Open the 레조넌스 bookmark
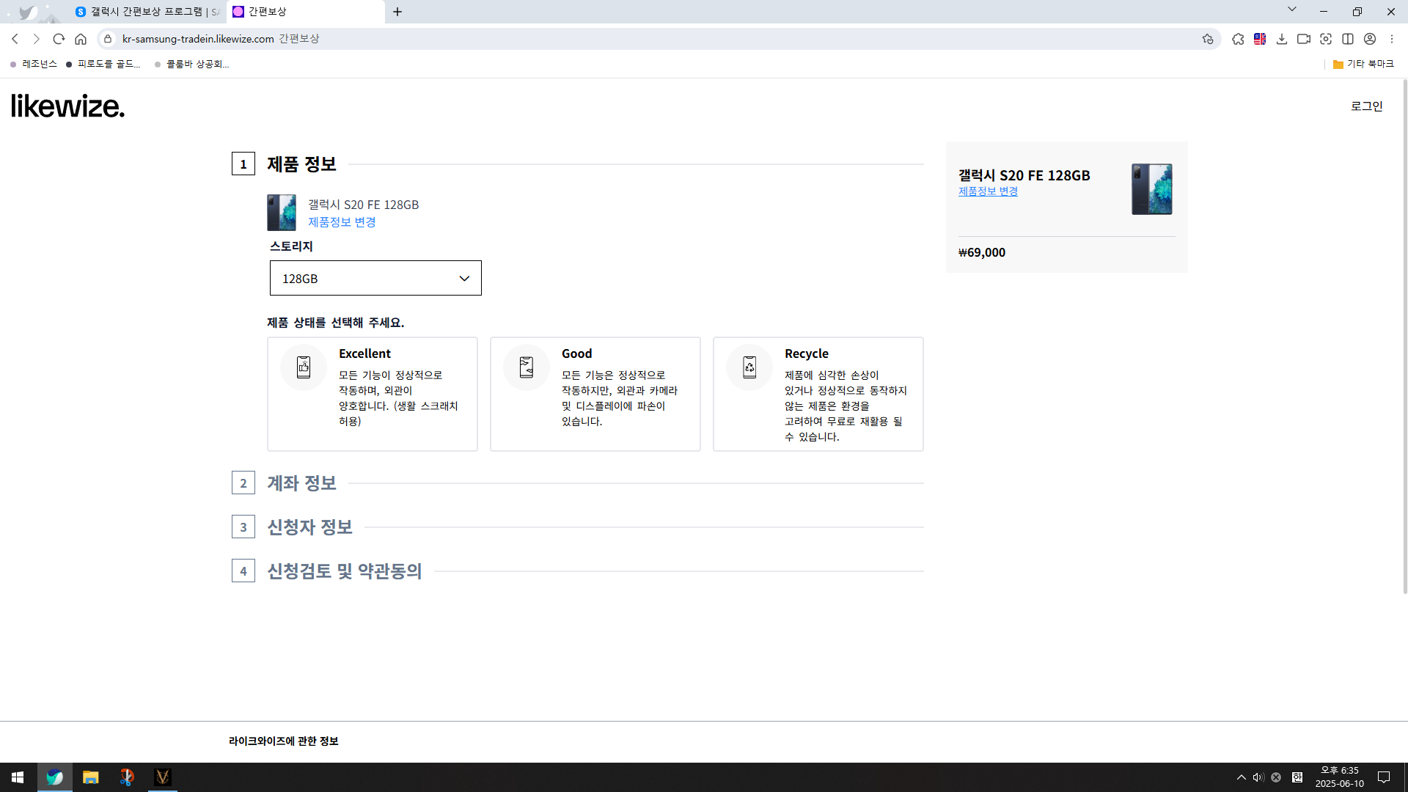Viewport: 1408px width, 792px height. (34, 65)
